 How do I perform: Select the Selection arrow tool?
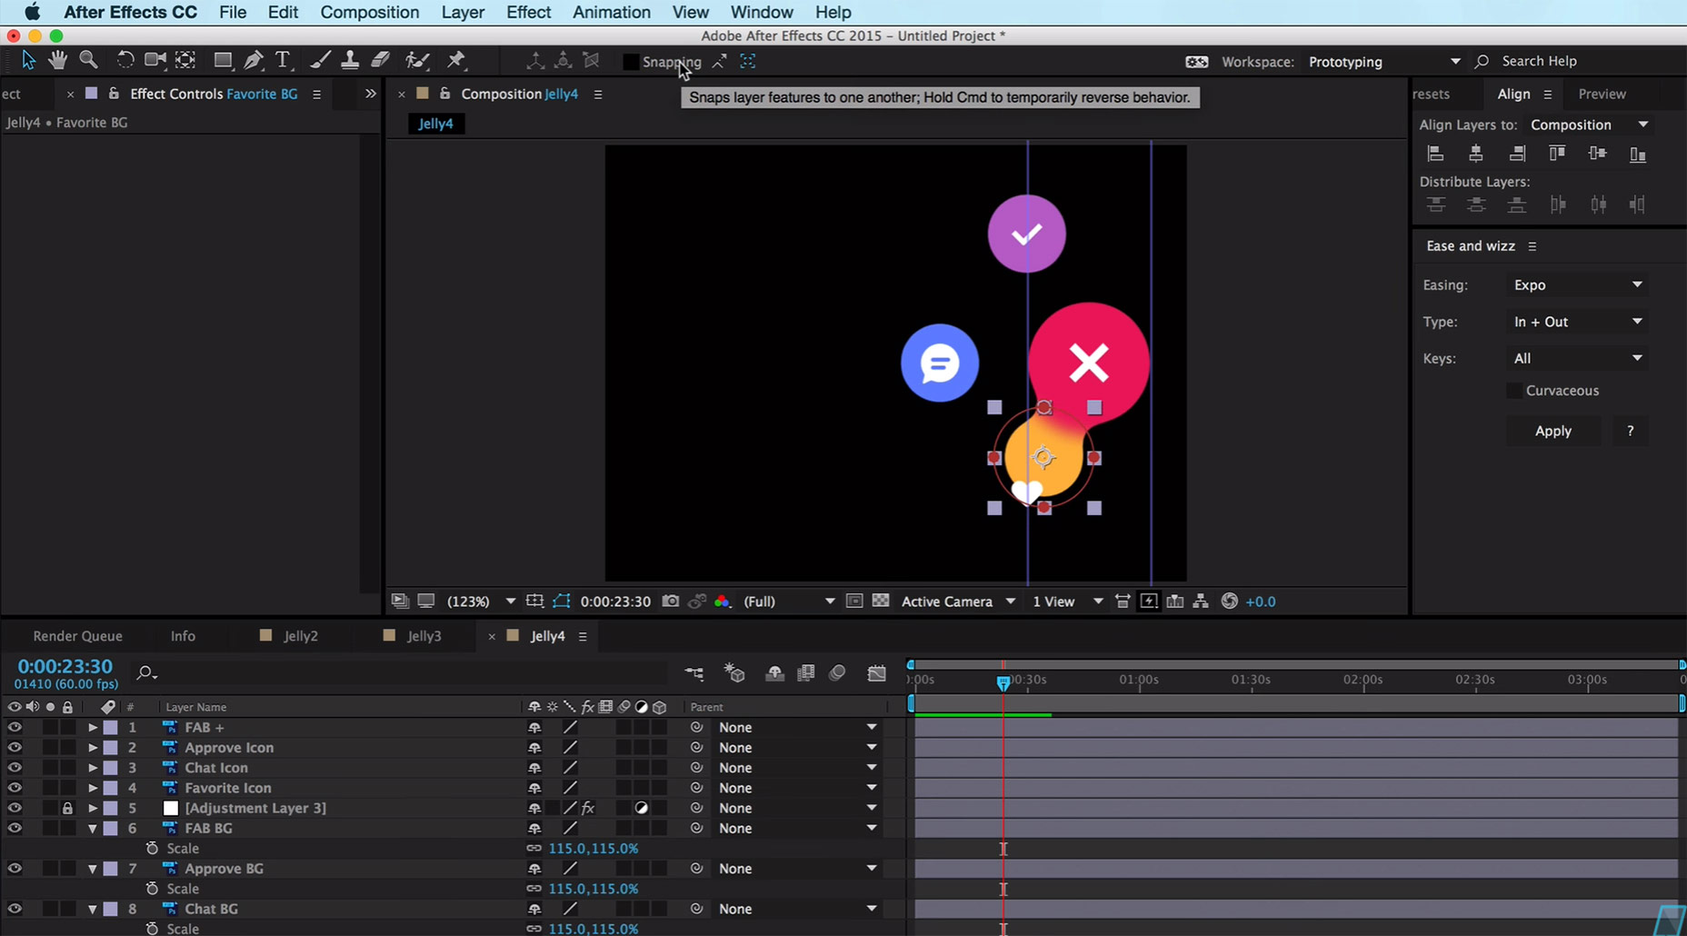[28, 60]
